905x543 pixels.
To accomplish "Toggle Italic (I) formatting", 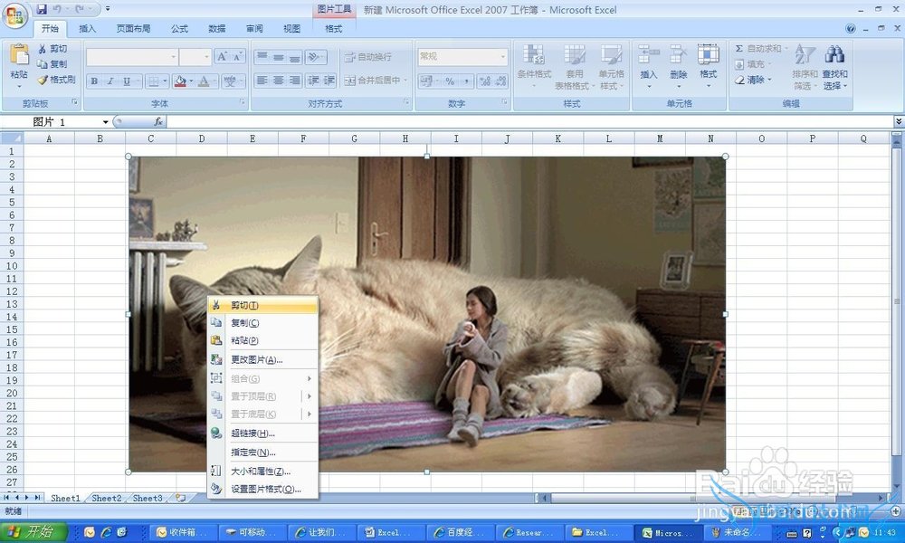I will pos(110,81).
